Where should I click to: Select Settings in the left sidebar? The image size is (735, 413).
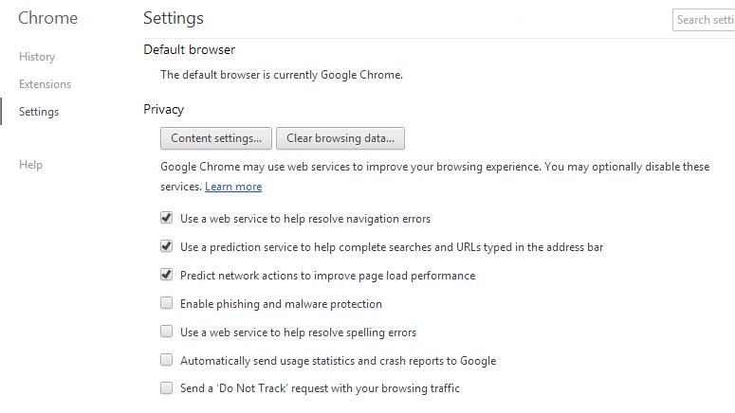[39, 112]
